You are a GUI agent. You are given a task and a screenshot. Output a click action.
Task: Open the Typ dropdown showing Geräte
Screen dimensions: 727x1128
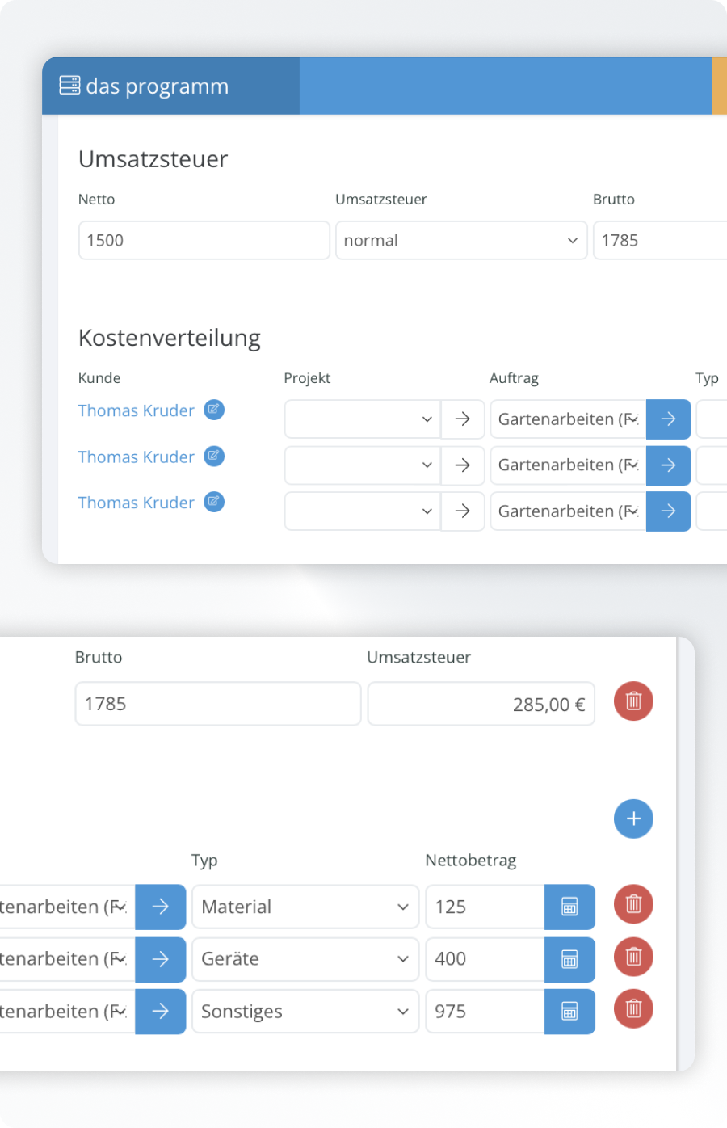(305, 958)
